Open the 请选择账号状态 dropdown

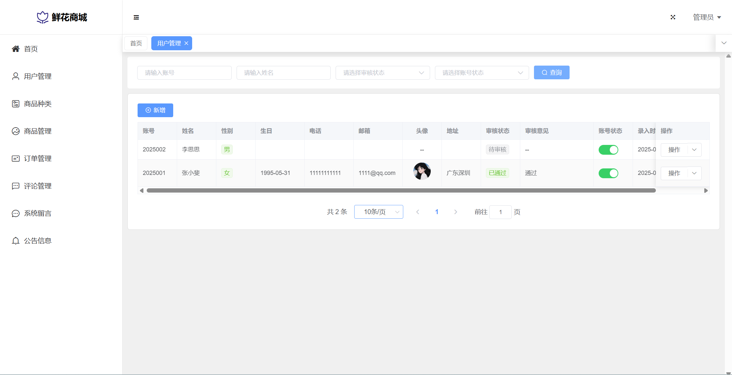(482, 73)
